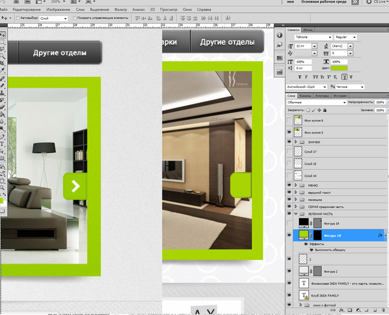The width and height of the screenshot is (389, 315).
Task: Select the Move tool in the toolbox
Action: coord(2,35)
